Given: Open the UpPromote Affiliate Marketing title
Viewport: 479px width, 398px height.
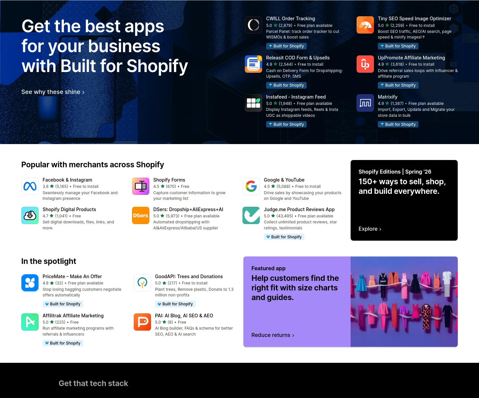Looking at the screenshot, I should [x=411, y=58].
